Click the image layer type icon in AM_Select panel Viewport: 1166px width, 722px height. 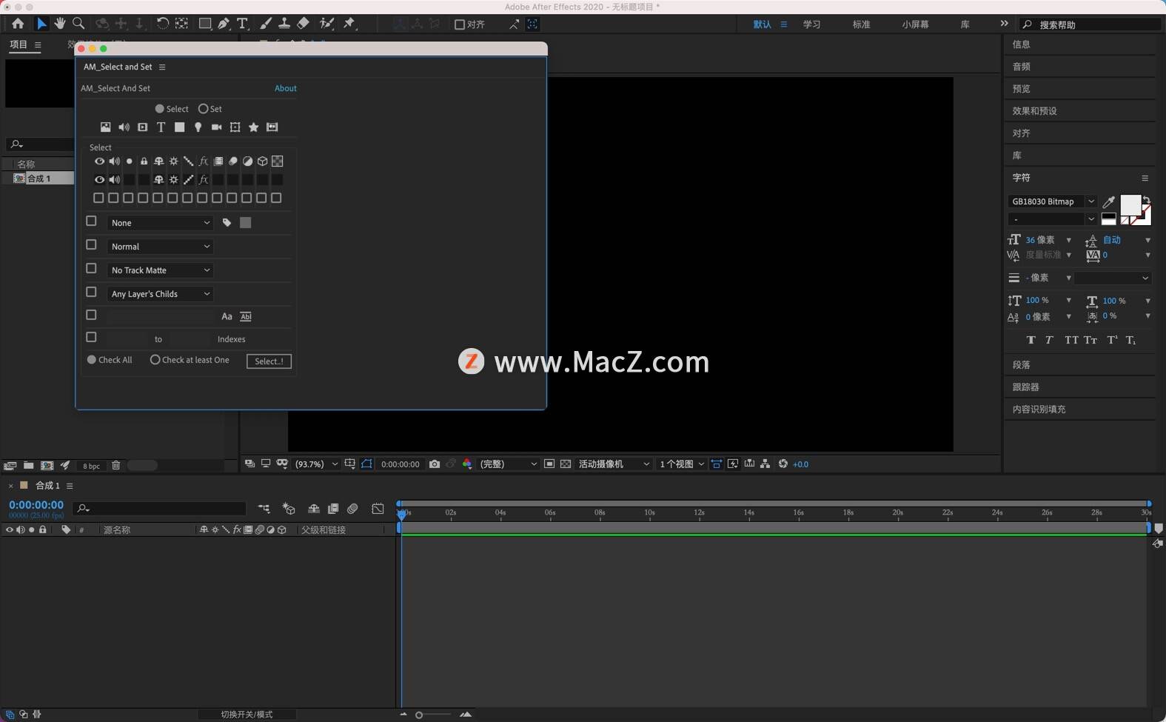(x=105, y=127)
